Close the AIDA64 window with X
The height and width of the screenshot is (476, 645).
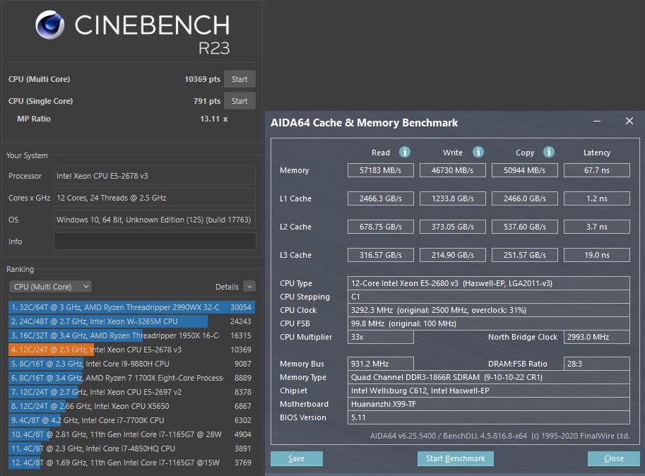pos(629,121)
